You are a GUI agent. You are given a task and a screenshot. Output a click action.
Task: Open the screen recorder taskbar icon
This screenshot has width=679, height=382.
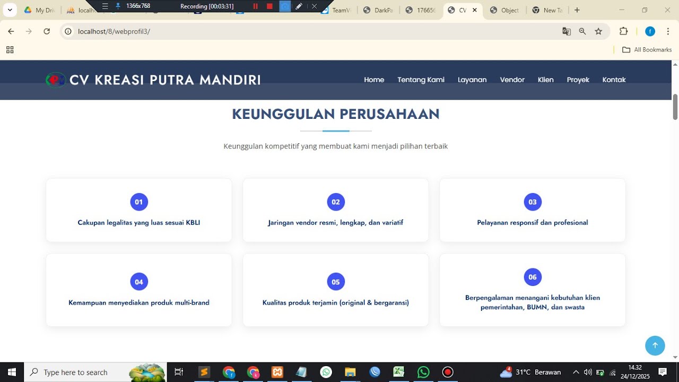click(x=448, y=372)
